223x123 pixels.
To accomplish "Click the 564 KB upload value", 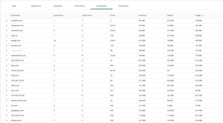I will (x=170, y=100).
